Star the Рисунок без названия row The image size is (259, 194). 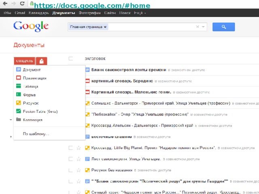tap(79, 170)
